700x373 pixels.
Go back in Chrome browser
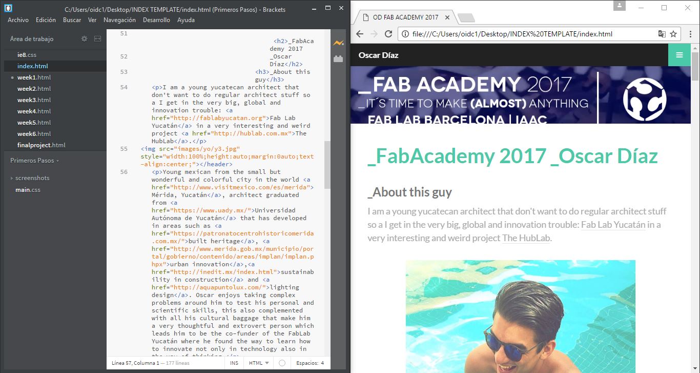(360, 34)
